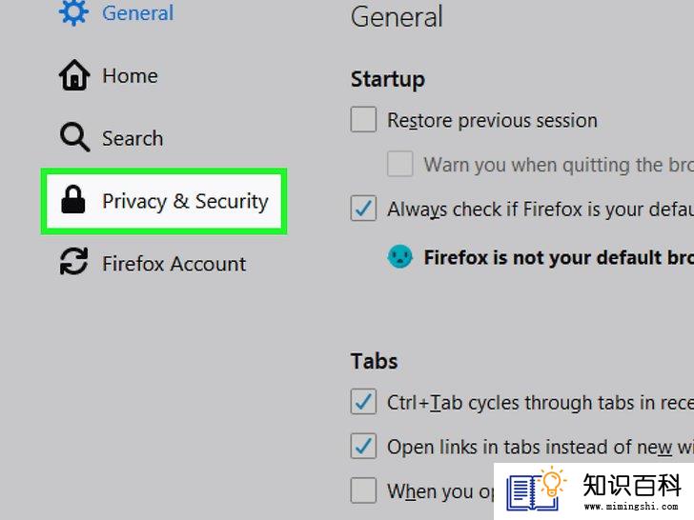Enable Restore previous session checkbox
Screen dimensions: 694x520
point(363,119)
